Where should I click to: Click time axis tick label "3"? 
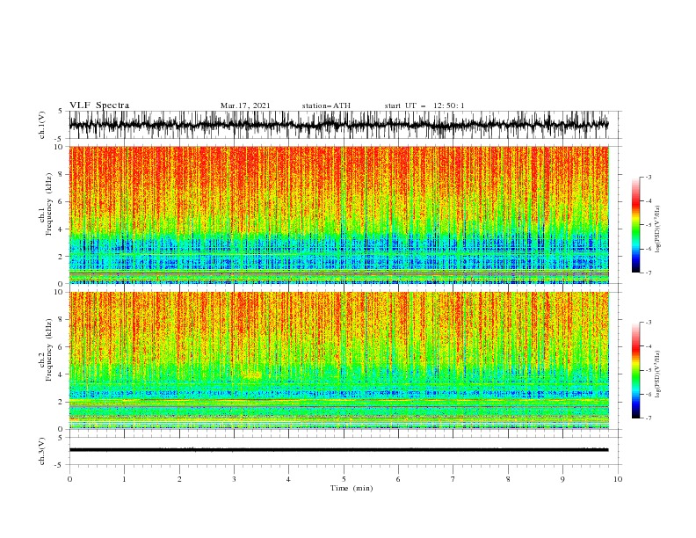coord(234,479)
